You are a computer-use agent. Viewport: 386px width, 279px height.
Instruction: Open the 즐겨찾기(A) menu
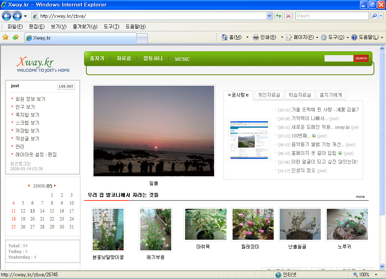(85, 26)
